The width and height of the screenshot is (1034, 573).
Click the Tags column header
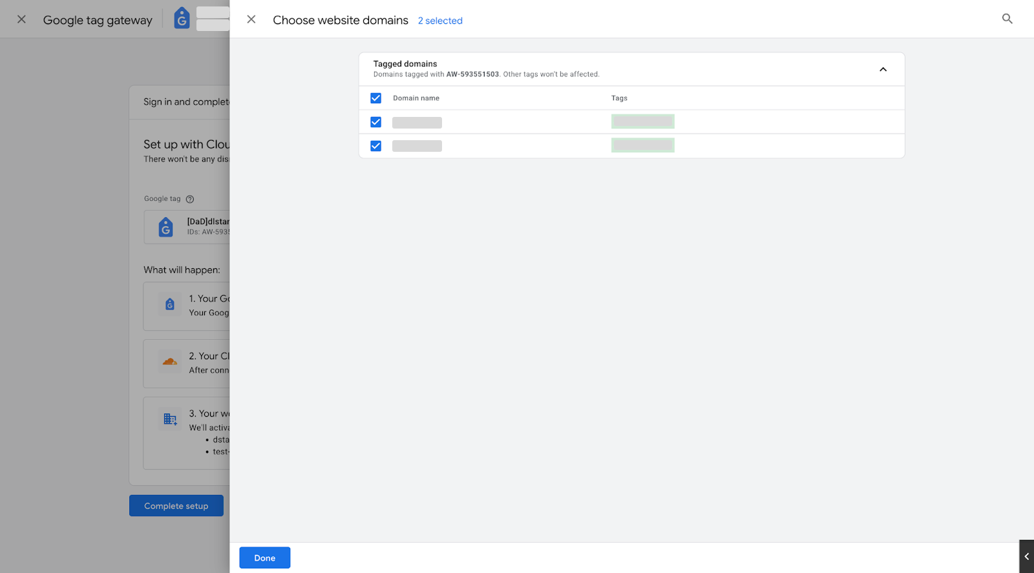coord(619,98)
